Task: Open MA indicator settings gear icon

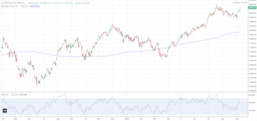Action: coord(24,6)
